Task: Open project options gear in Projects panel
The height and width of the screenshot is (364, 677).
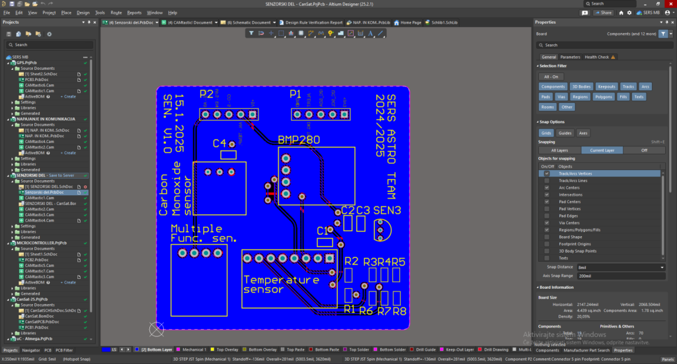Action: (49, 34)
